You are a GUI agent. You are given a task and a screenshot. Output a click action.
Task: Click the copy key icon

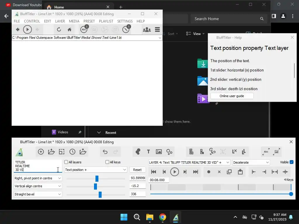[229, 172]
